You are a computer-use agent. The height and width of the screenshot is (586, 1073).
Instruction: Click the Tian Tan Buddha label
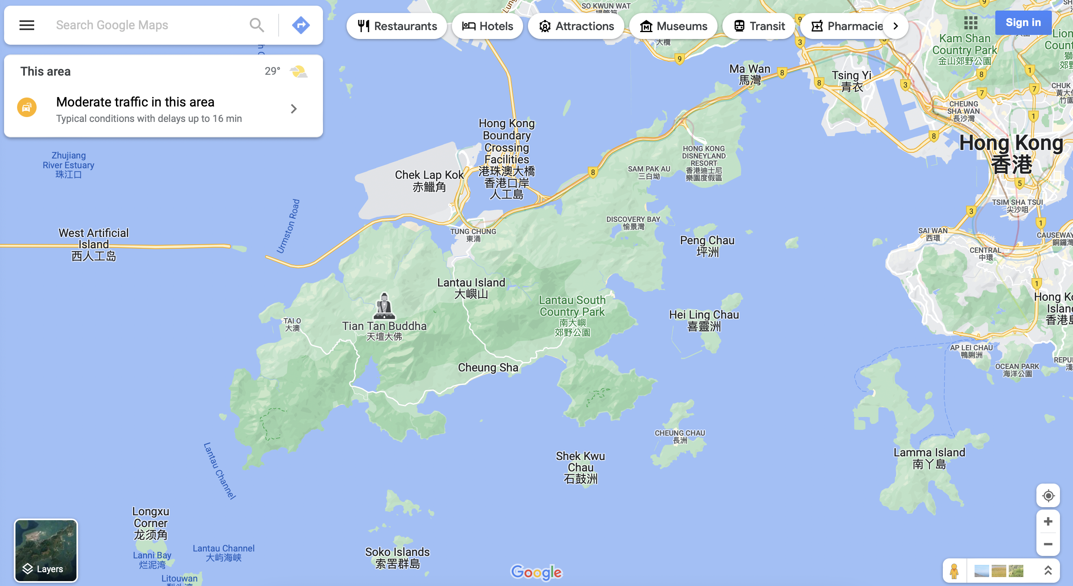tap(384, 331)
